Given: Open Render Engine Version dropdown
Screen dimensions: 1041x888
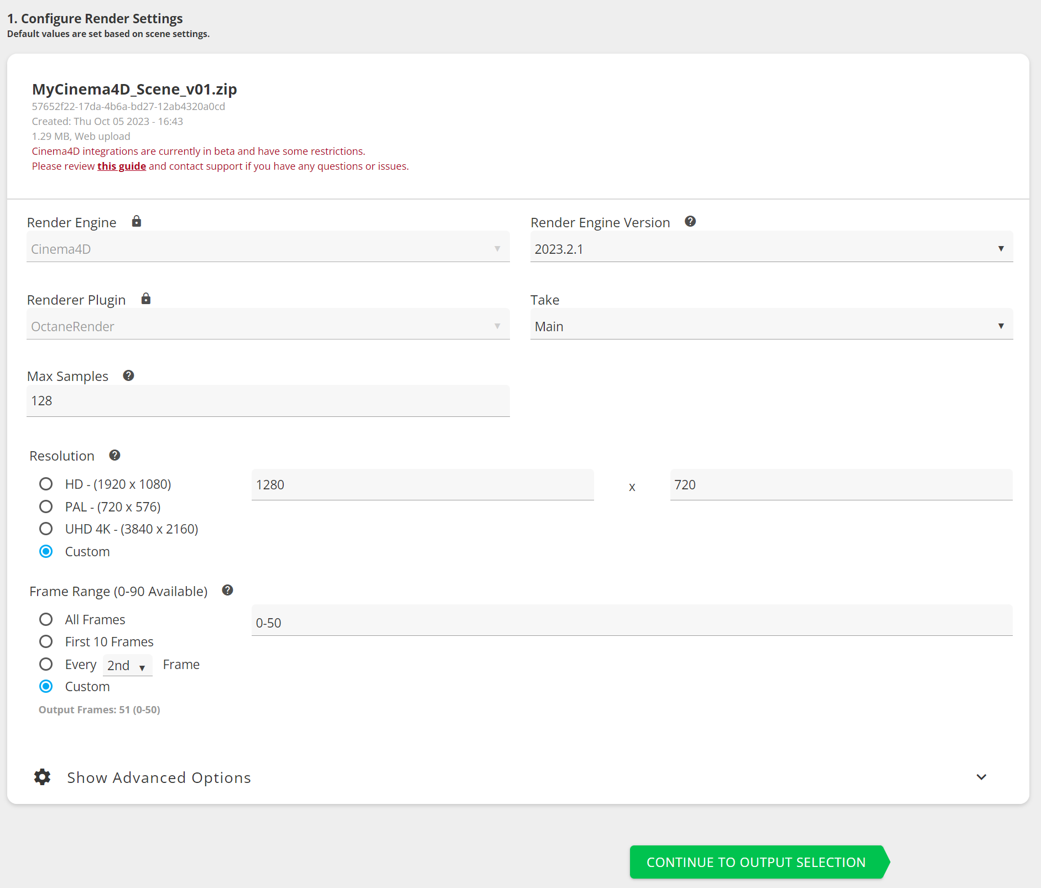Looking at the screenshot, I should 771,249.
